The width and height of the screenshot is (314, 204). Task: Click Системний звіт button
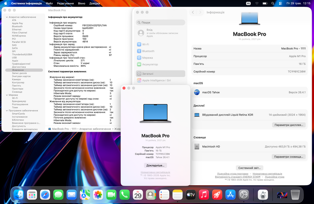click(249, 168)
